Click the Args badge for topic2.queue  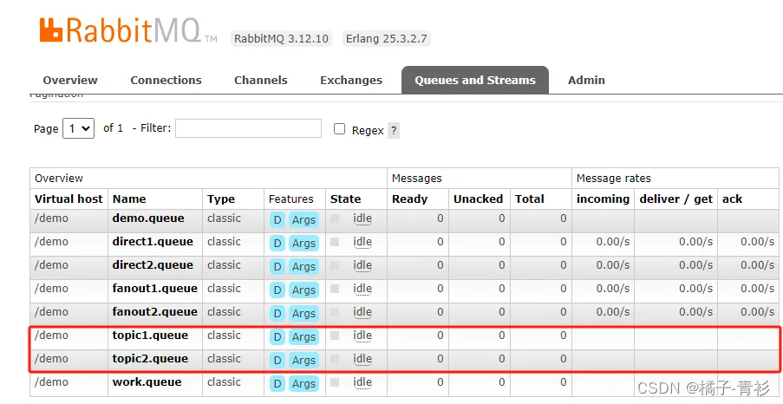[303, 361]
